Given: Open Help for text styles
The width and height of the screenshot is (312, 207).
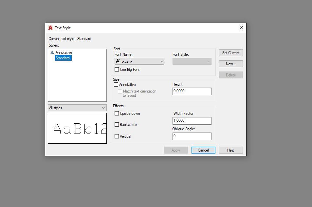Looking at the screenshot, I should 231,150.
